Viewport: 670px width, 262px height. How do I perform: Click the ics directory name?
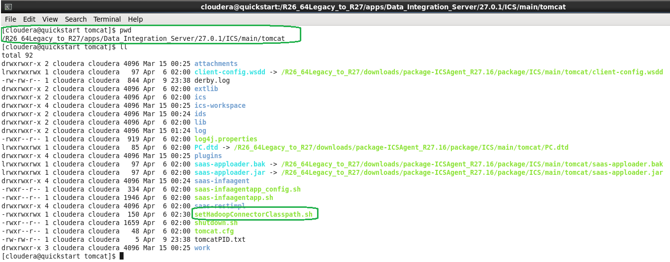[200, 97]
